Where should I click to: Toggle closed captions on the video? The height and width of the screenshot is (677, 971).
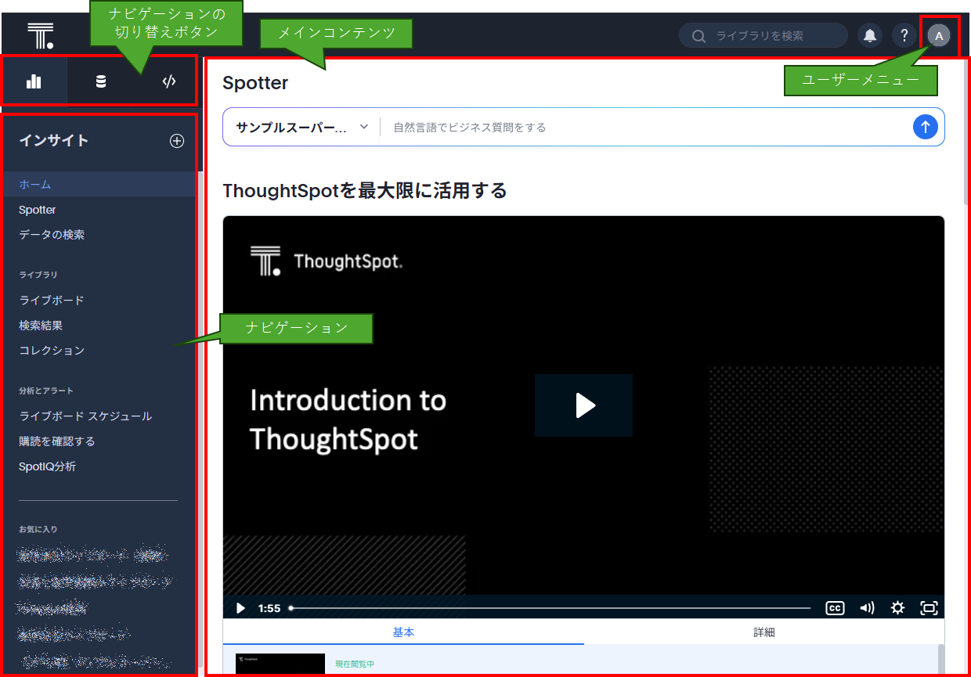tap(835, 608)
